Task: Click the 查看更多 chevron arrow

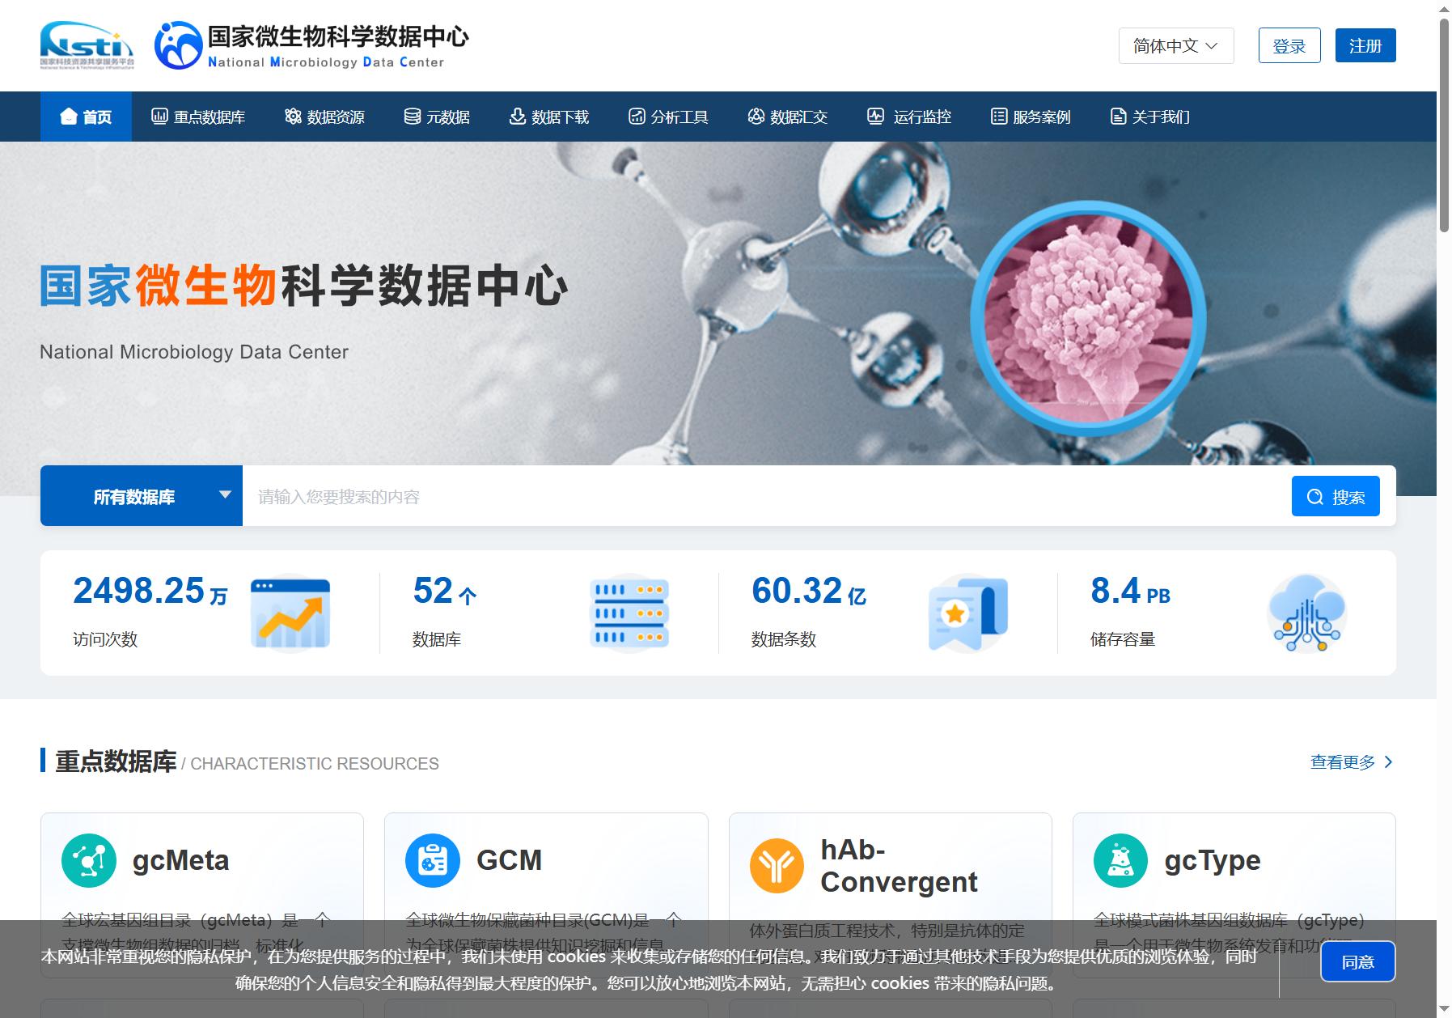Action: (1389, 762)
